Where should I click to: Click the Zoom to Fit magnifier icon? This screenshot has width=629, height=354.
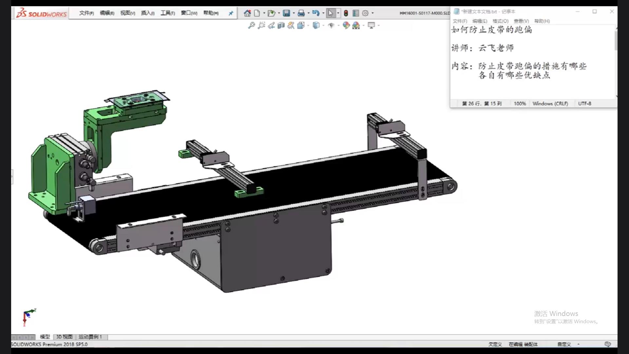coord(251,25)
